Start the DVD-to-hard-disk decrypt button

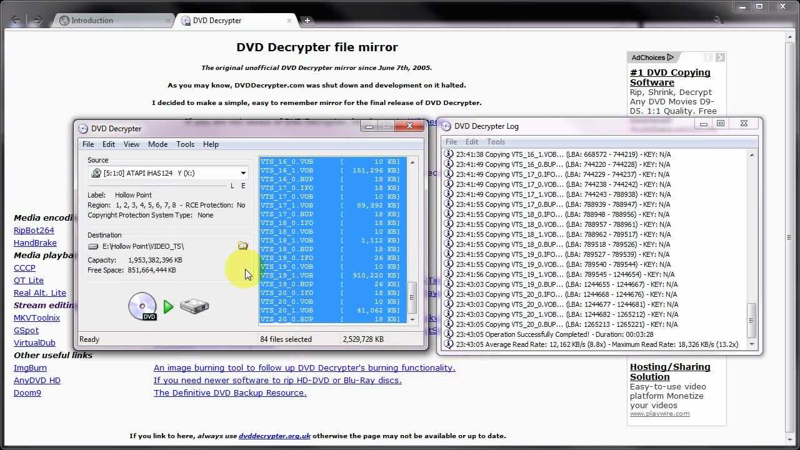(168, 306)
